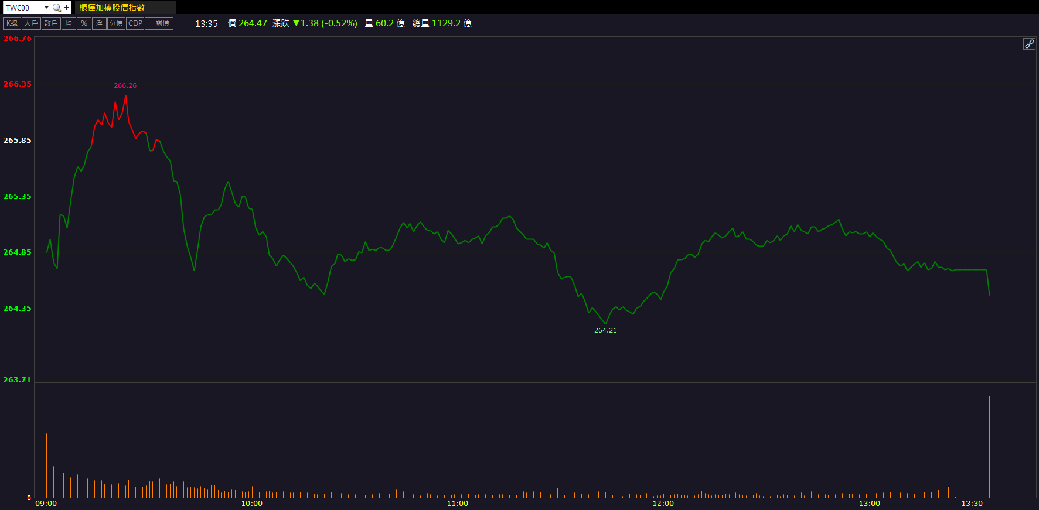Image resolution: width=1039 pixels, height=510 pixels.
Task: Select the CDP indicator button
Action: (135, 23)
